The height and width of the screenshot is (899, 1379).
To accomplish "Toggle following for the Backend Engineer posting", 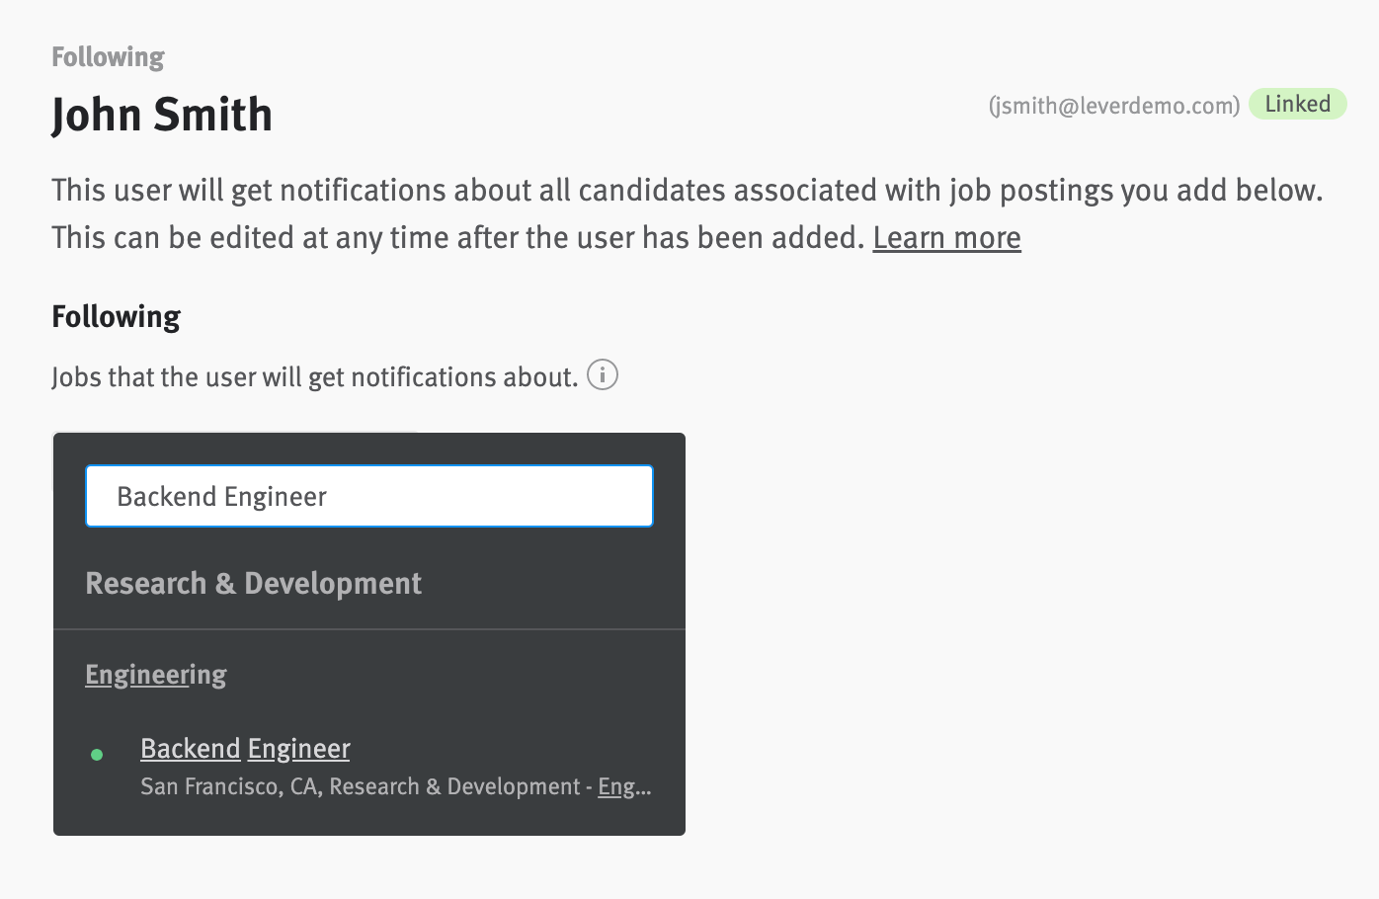I will (x=244, y=748).
